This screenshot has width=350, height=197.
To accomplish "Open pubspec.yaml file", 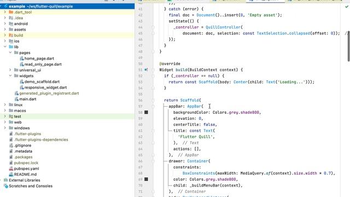I will 26,169.
